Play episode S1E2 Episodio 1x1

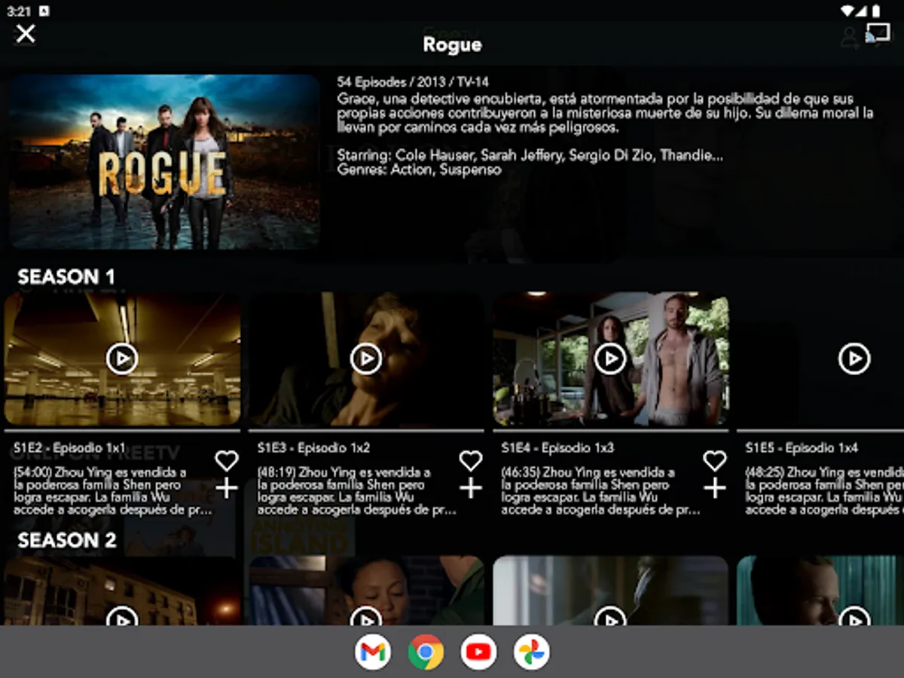[122, 359]
